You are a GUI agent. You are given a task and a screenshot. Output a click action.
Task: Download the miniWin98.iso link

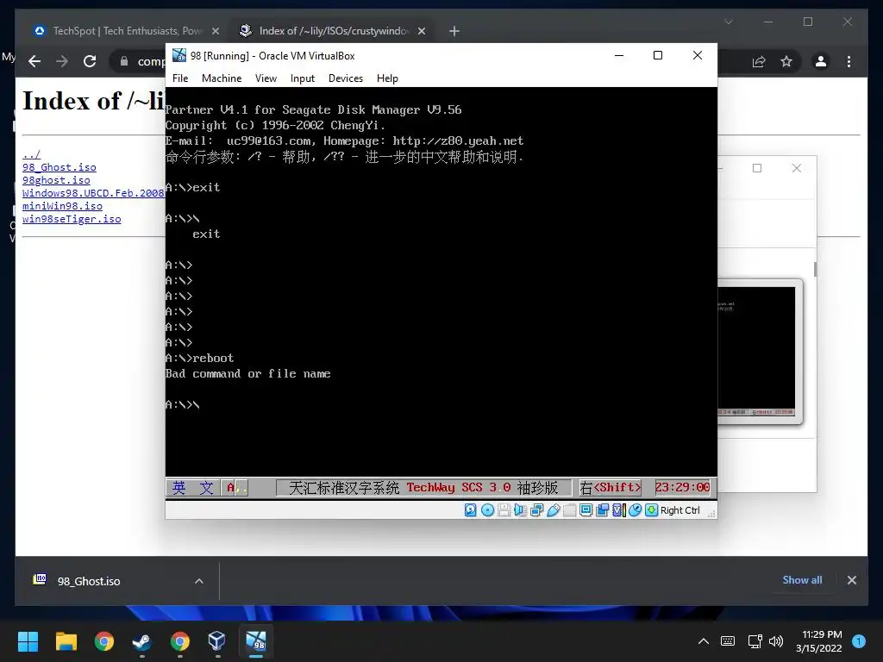pyautogui.click(x=62, y=206)
